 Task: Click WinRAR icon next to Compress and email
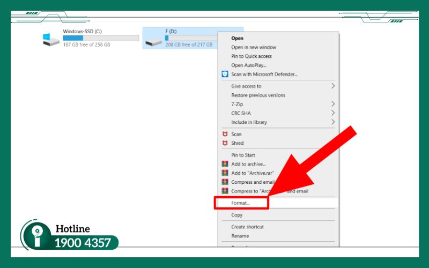coord(225,182)
